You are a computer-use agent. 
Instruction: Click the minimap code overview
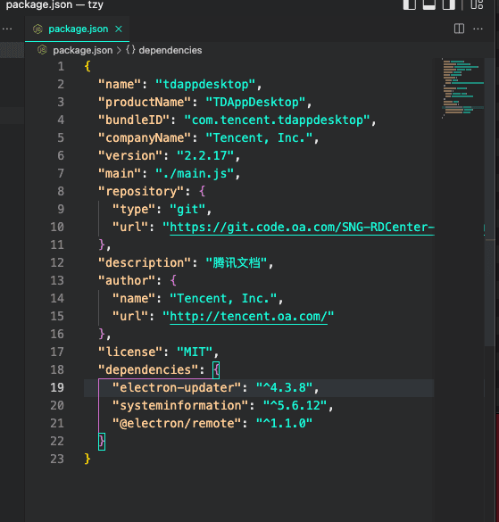click(x=463, y=88)
